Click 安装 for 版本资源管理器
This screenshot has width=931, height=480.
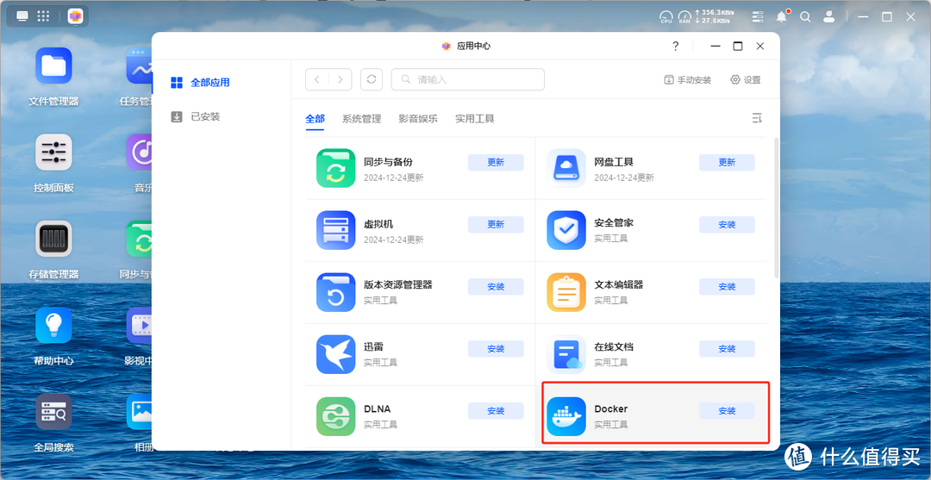pos(496,287)
